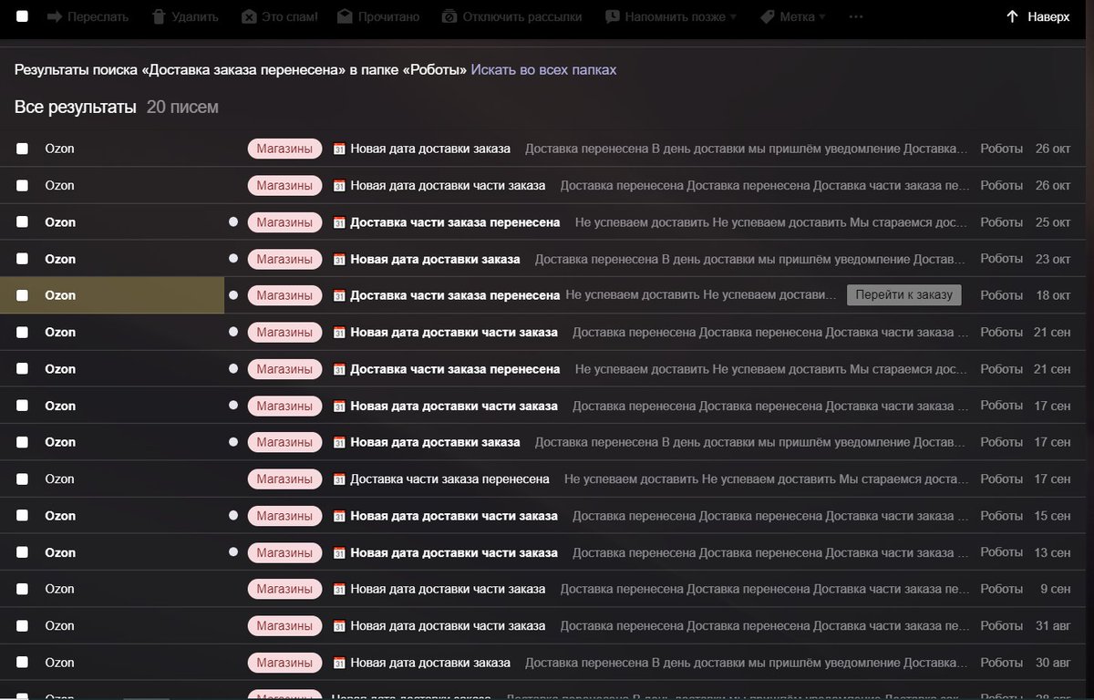Tick checkbox of 15 сен Ozon email

pyautogui.click(x=22, y=516)
